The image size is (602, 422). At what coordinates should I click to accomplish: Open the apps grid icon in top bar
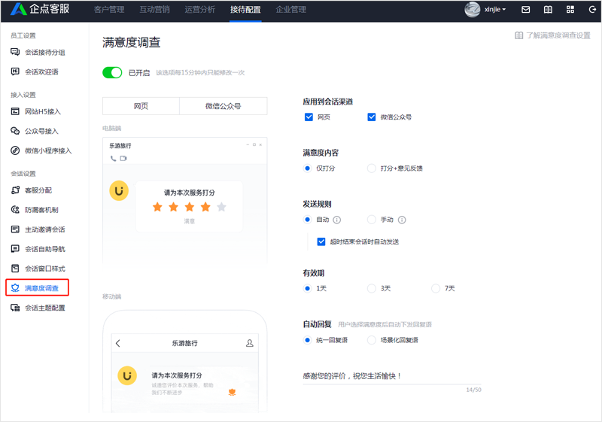click(570, 10)
